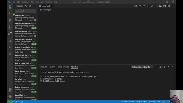Click the green remote indicator in status bar
Image resolution: width=183 pixels, height=103 pixels.
[x=9, y=102]
